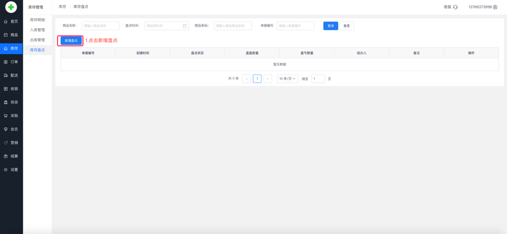Viewport: 507px width, 234px height.
Task: Open the 供货 supply section in sidebar
Action: [x=11, y=102]
